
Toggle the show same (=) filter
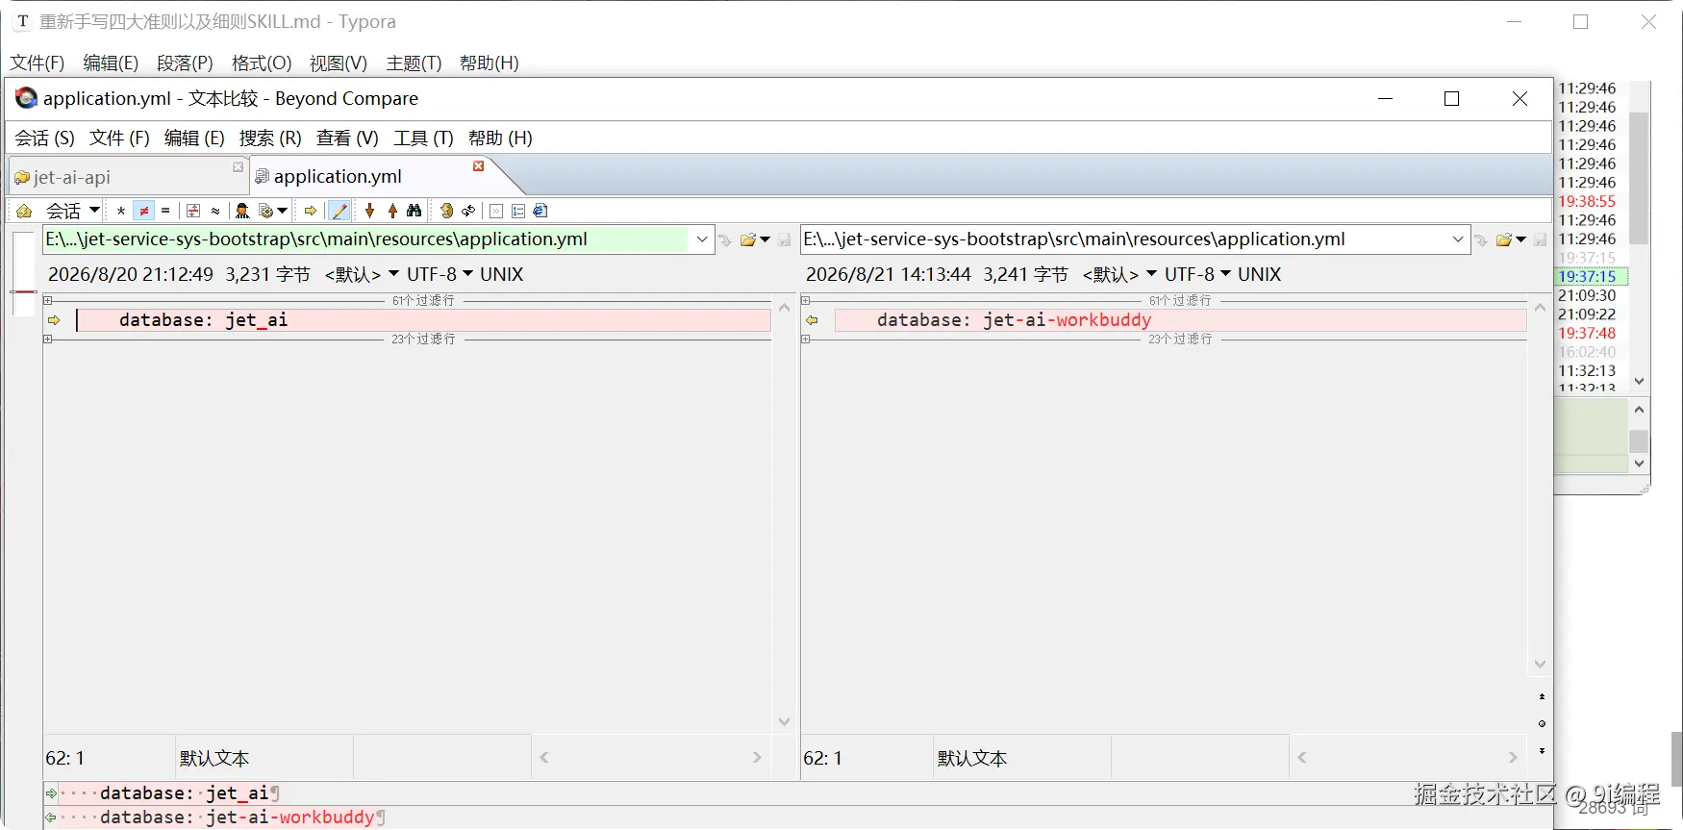(x=165, y=211)
